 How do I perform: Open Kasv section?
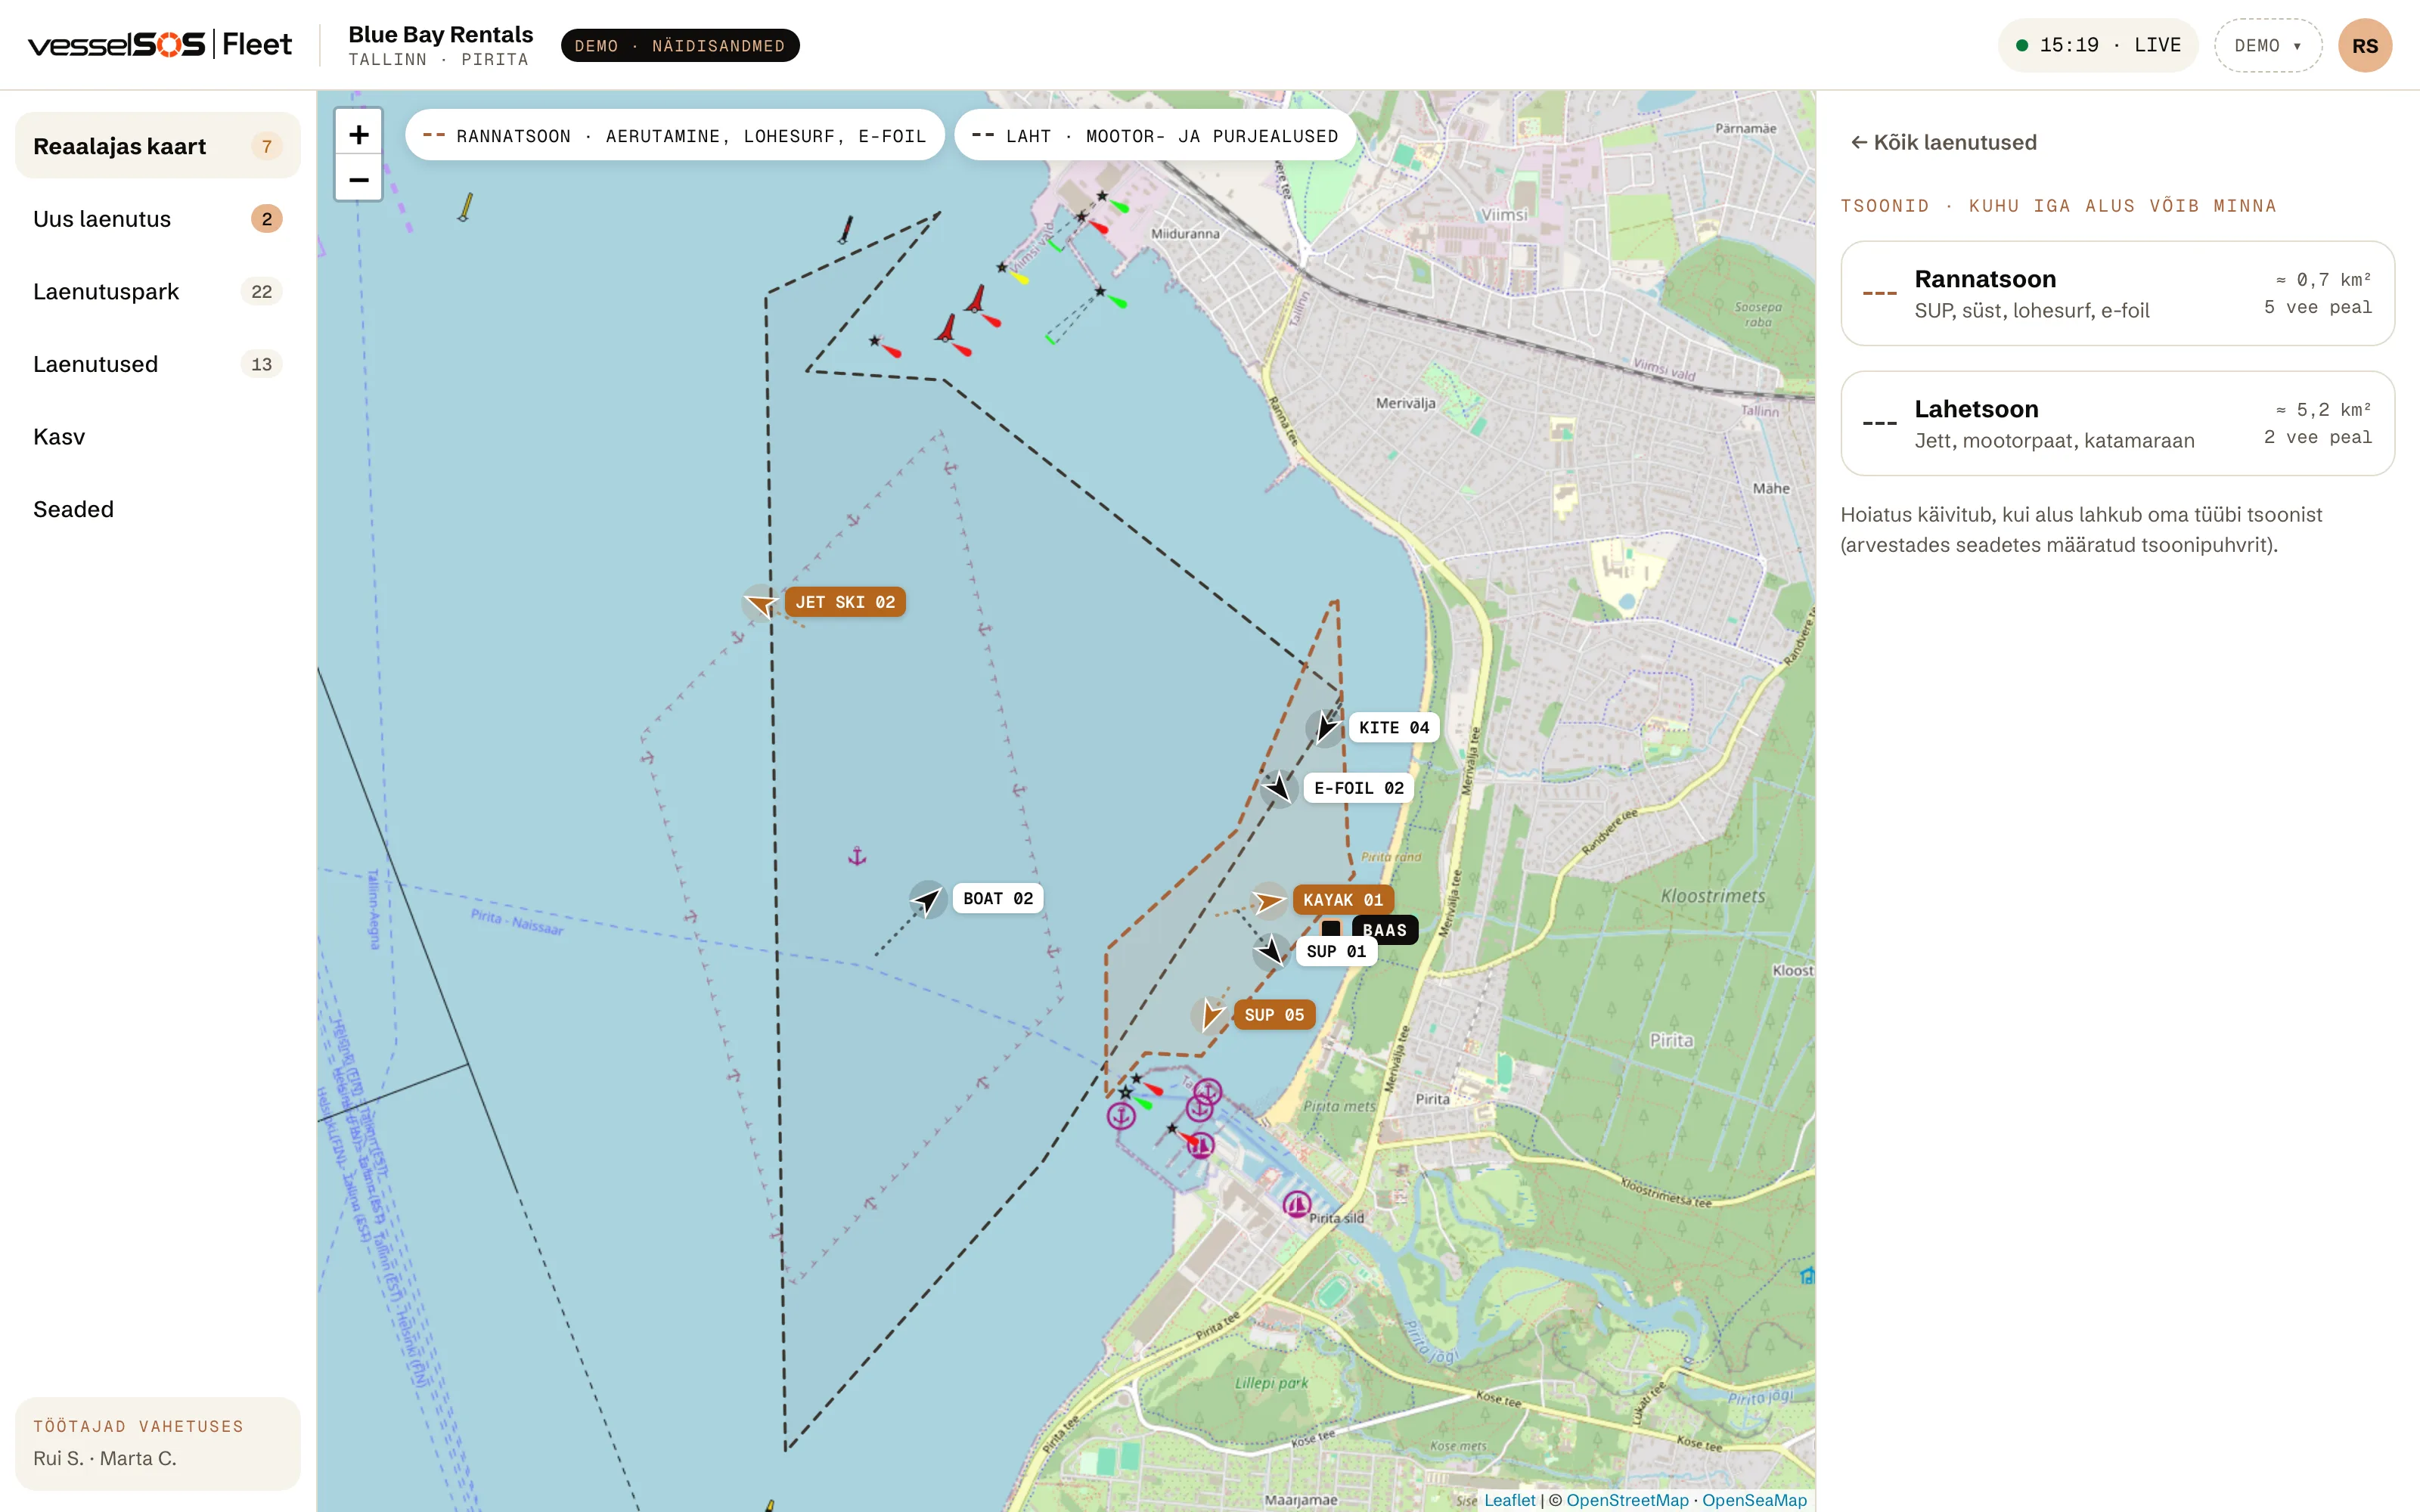point(158,437)
